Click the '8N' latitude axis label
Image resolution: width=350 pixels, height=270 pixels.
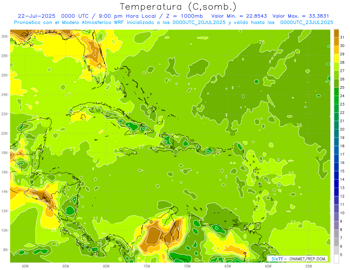point(6,250)
